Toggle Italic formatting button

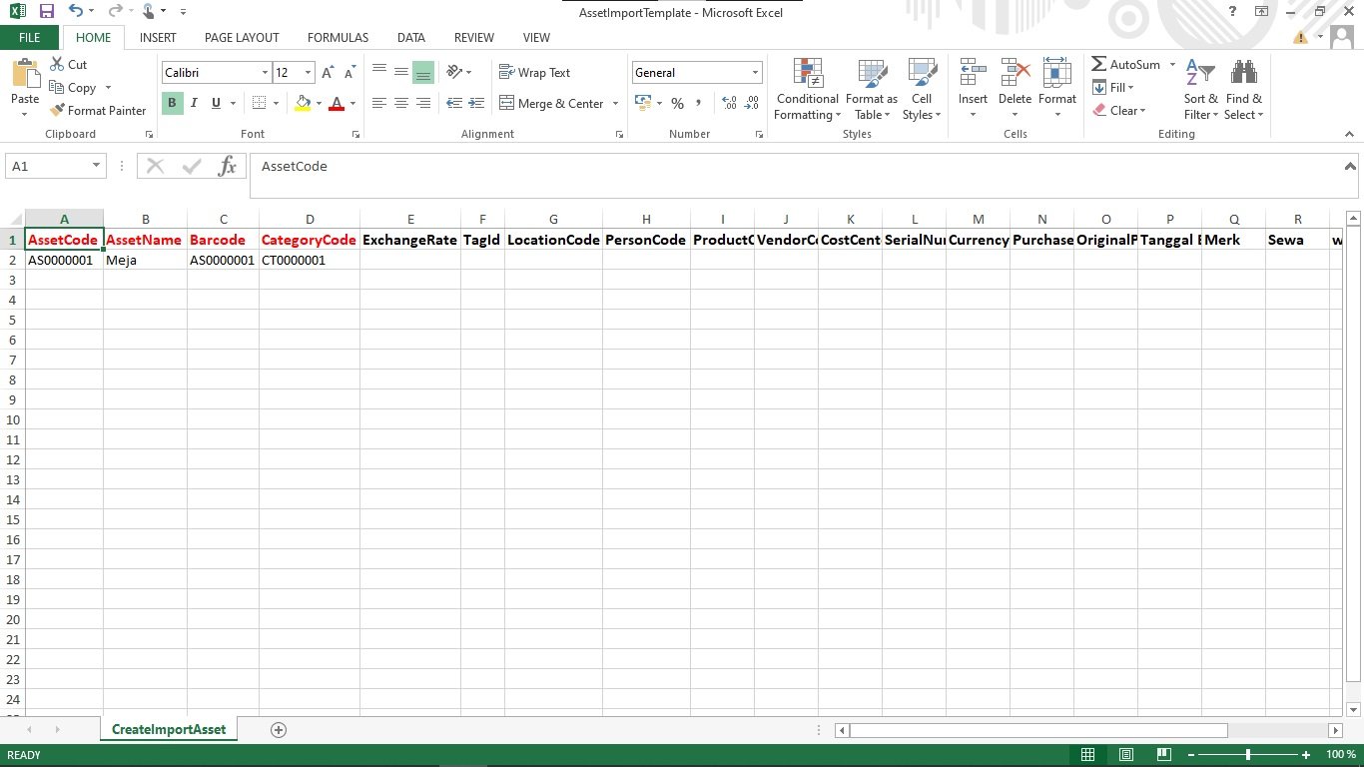(x=193, y=103)
